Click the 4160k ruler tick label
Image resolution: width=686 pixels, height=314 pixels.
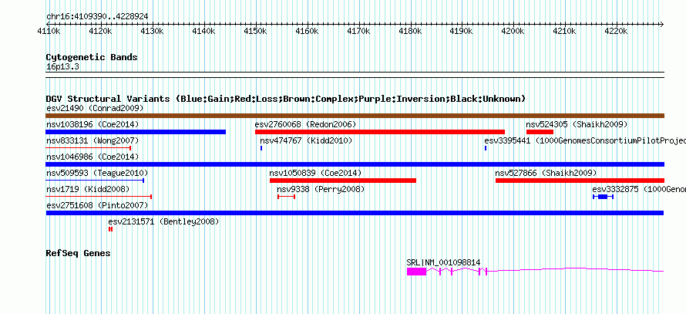(307, 32)
